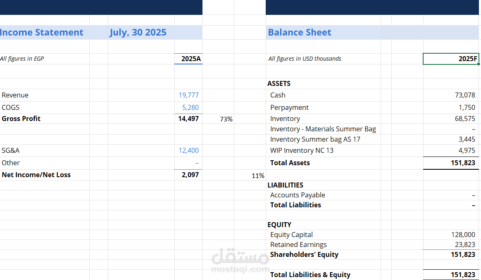
Task: Select the Revenue value 19,777
Action: (x=188, y=95)
